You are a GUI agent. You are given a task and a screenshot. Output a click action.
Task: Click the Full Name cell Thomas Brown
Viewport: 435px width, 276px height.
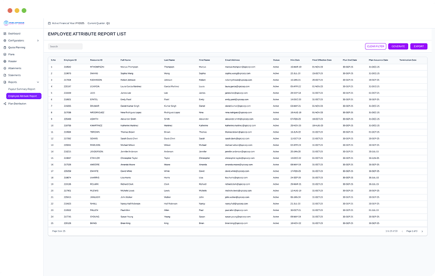(x=127, y=132)
